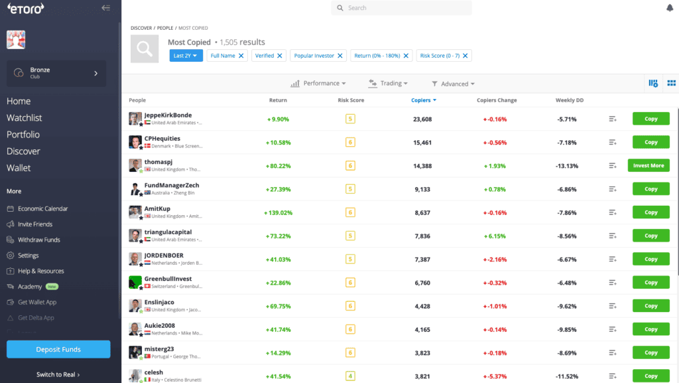Go to Portfolio in sidebar
The height and width of the screenshot is (383, 679).
pos(23,135)
